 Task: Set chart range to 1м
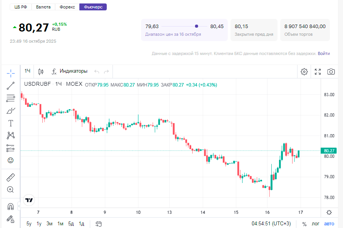pos(61,224)
